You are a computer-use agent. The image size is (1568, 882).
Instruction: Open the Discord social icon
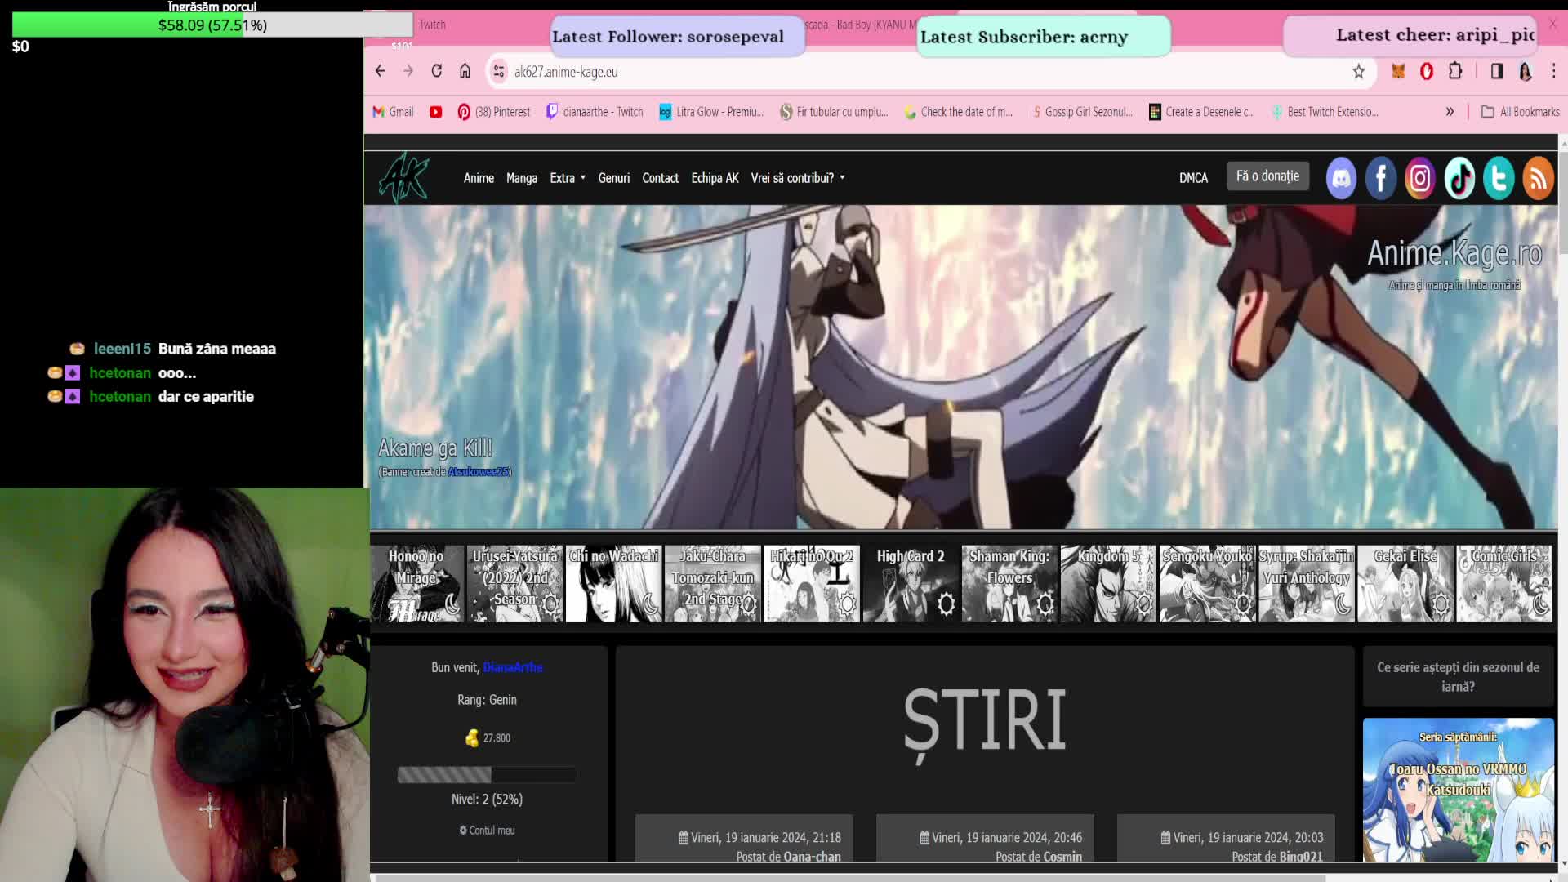(x=1341, y=178)
